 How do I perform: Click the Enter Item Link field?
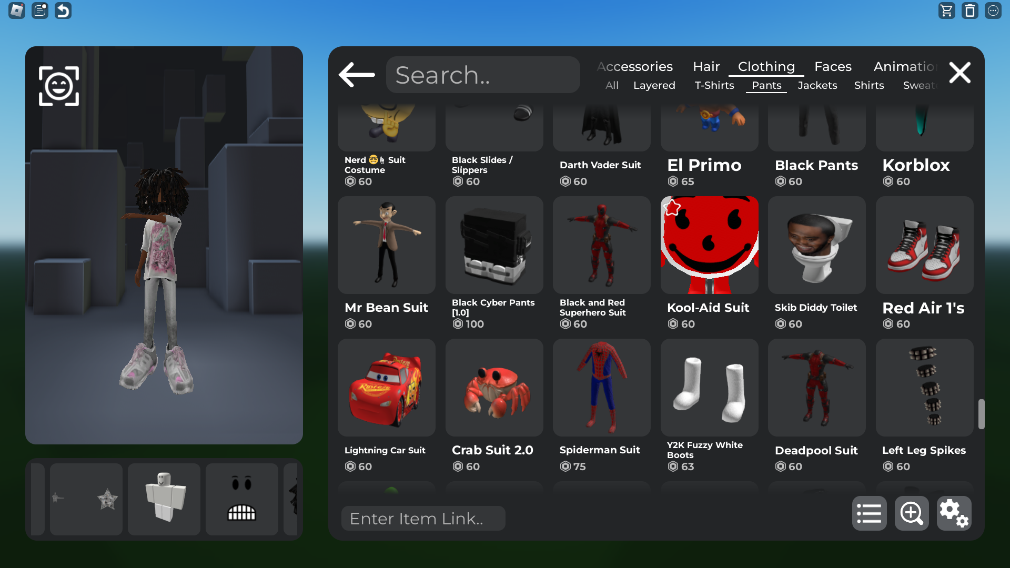pos(423,519)
